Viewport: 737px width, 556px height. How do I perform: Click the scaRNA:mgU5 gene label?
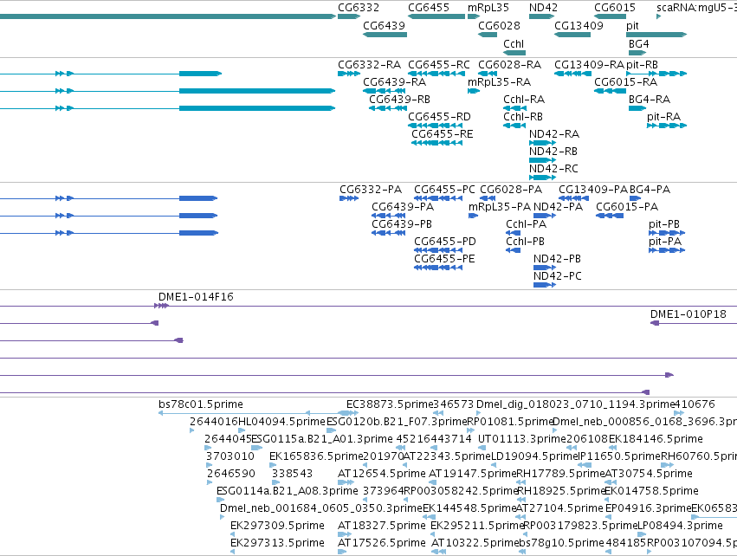(696, 8)
